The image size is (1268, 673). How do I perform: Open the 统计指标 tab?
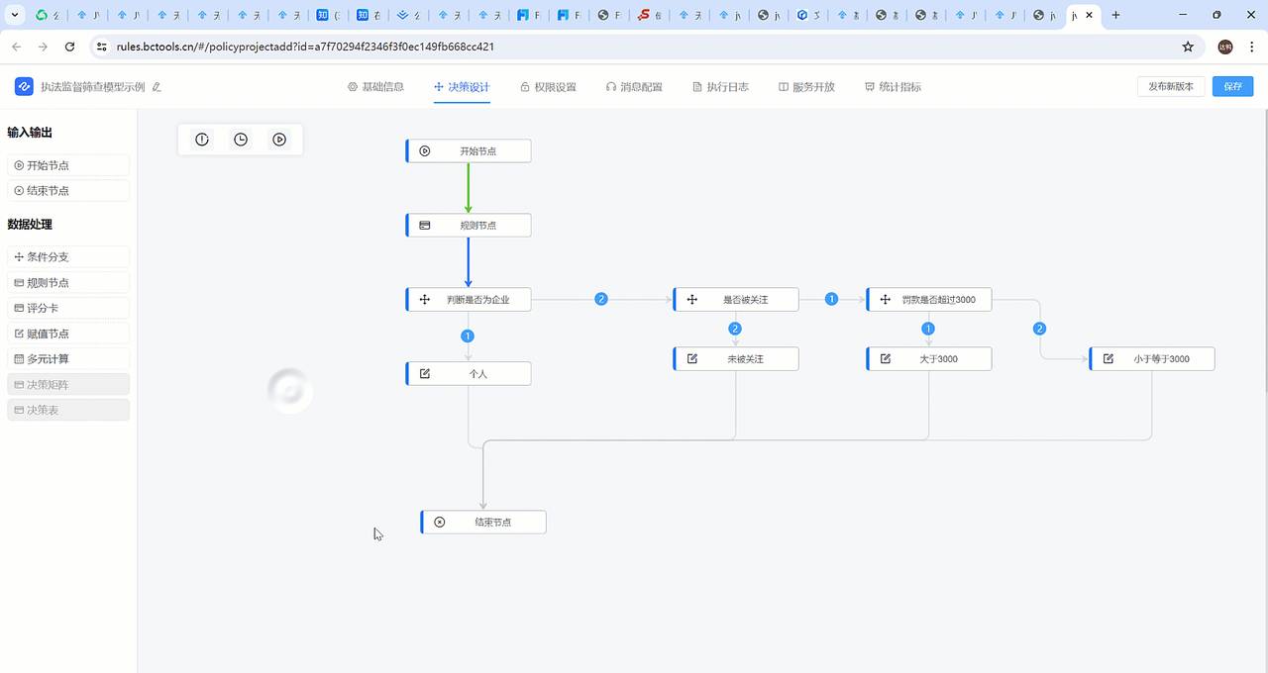(x=893, y=87)
